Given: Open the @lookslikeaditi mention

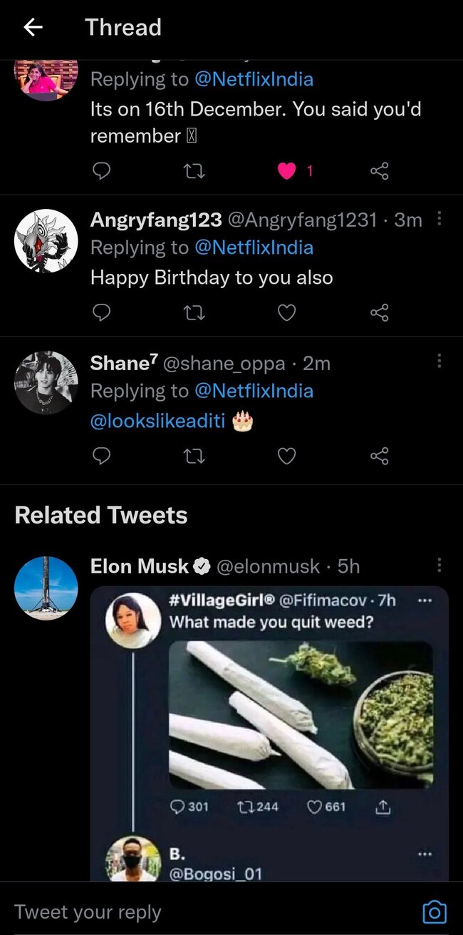Looking at the screenshot, I should [x=157, y=421].
